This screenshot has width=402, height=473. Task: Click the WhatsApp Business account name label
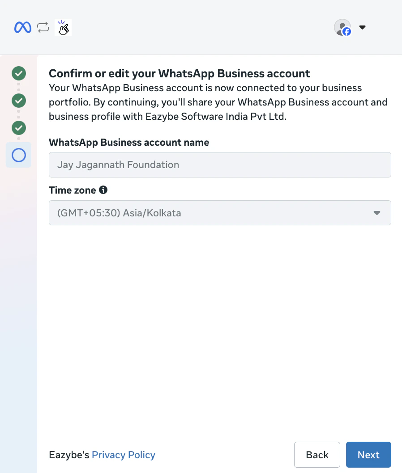(x=129, y=142)
